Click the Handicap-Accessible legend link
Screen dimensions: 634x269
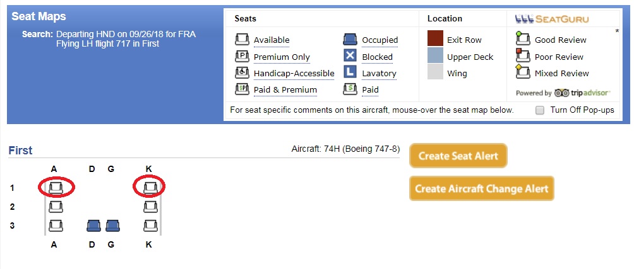pos(294,74)
